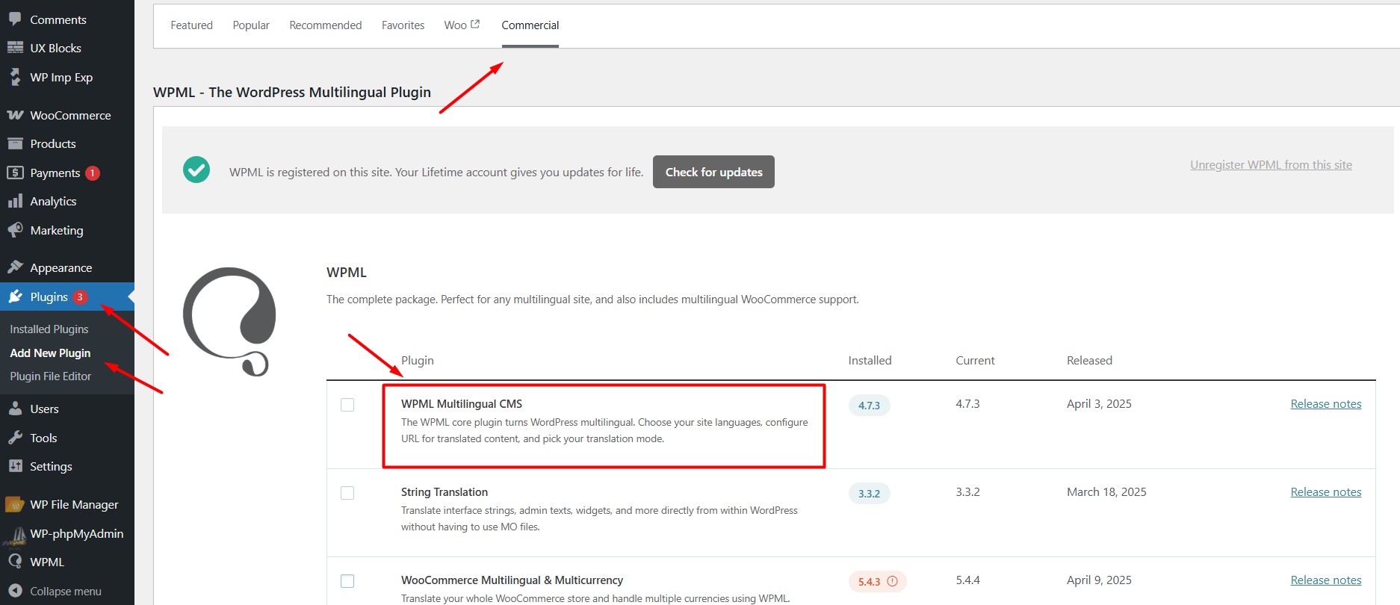Click the UX Blocks grid icon
The height and width of the screenshot is (605, 1400).
[x=15, y=48]
